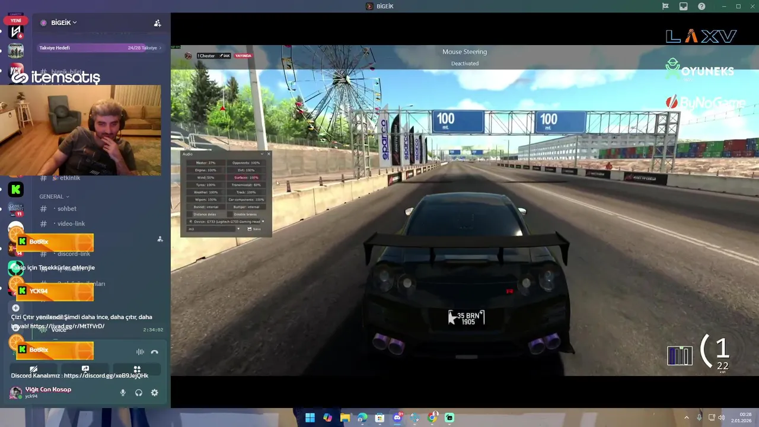Viewport: 759px width, 427px height.
Task: Open the etkinlik channel
Action: 69,178
